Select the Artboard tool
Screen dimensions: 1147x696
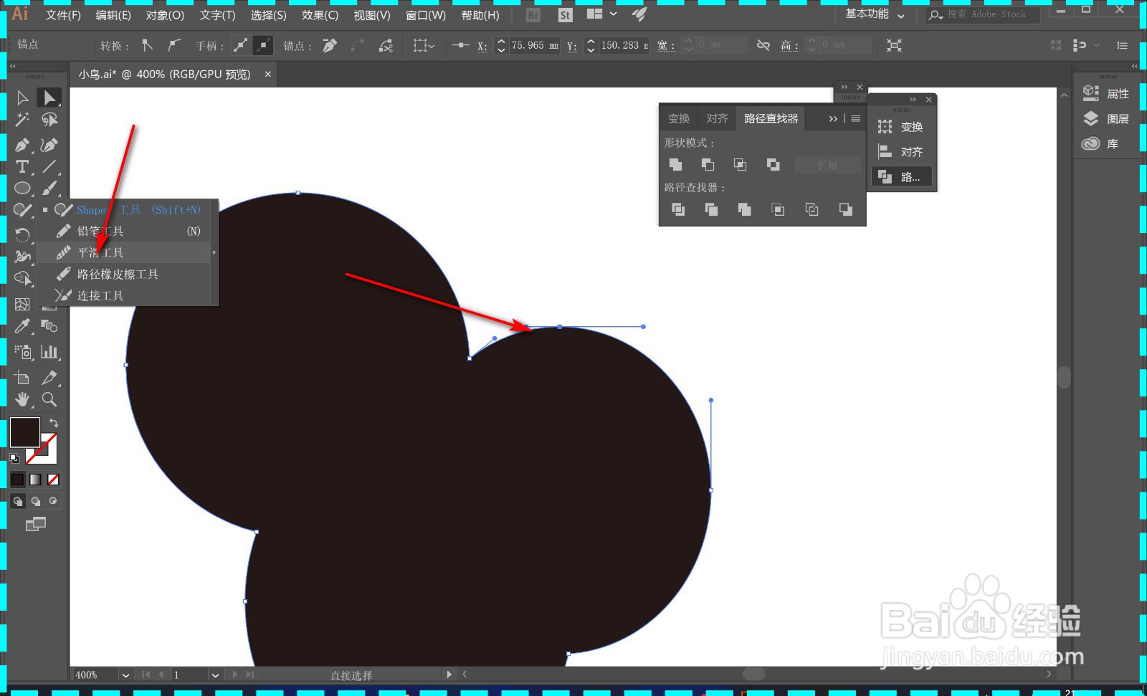pyautogui.click(x=22, y=378)
